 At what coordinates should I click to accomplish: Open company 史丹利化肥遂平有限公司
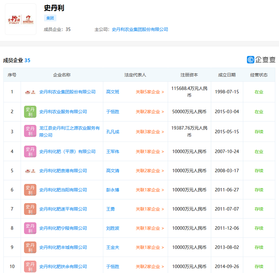[63, 209]
